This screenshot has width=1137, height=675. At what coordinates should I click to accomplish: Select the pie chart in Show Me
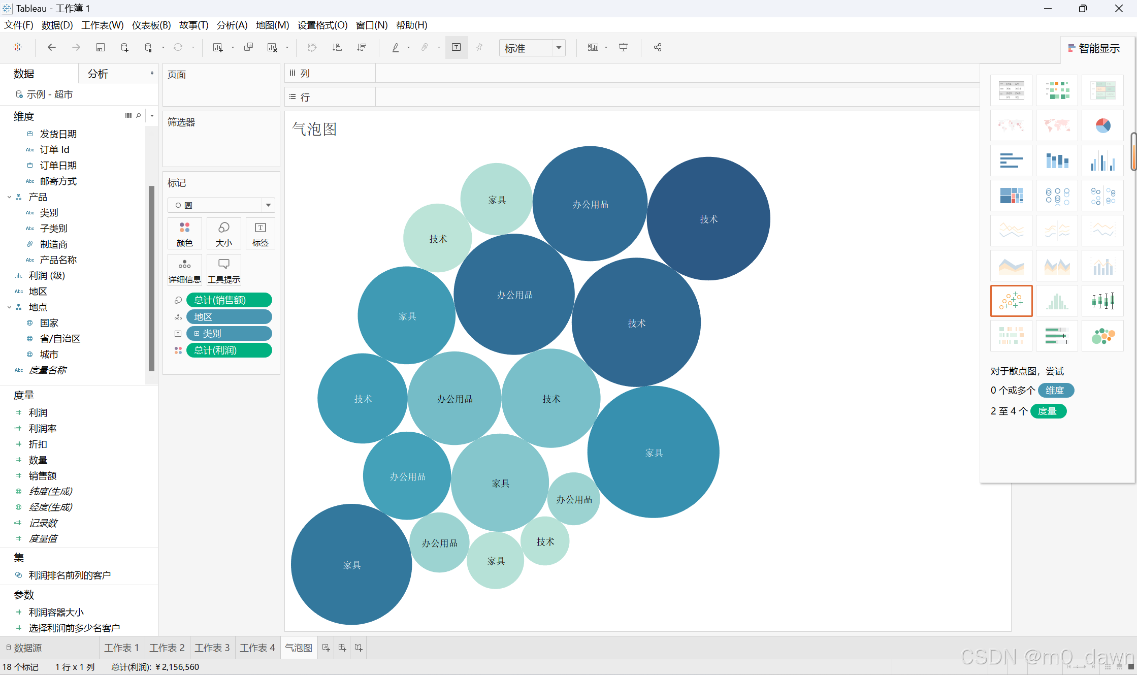[1102, 125]
